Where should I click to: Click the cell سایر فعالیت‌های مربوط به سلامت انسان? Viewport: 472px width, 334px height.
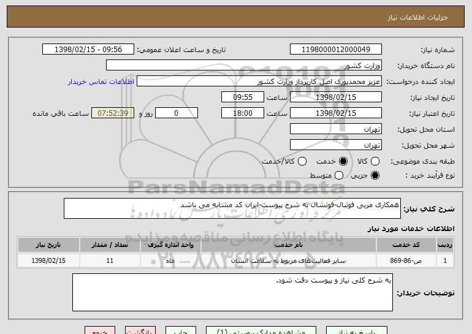pyautogui.click(x=289, y=260)
